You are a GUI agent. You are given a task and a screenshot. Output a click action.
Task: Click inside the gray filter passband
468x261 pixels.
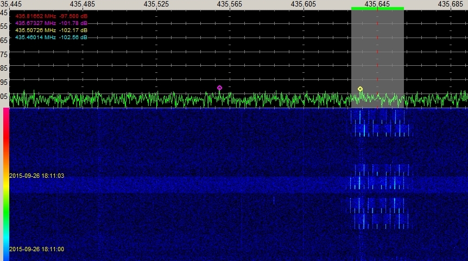pos(391,49)
